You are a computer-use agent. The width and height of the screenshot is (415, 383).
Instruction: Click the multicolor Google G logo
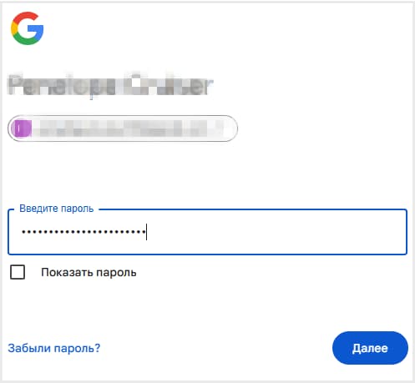(x=27, y=28)
